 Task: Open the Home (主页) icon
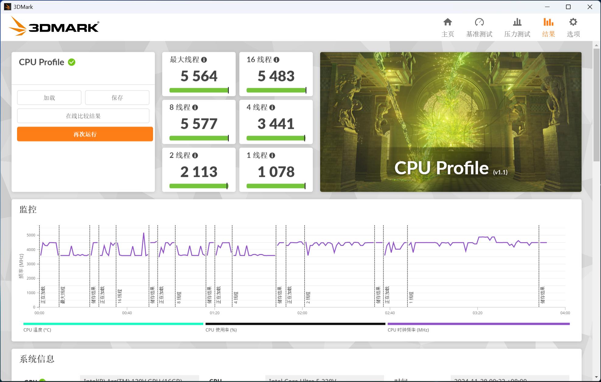point(448,22)
